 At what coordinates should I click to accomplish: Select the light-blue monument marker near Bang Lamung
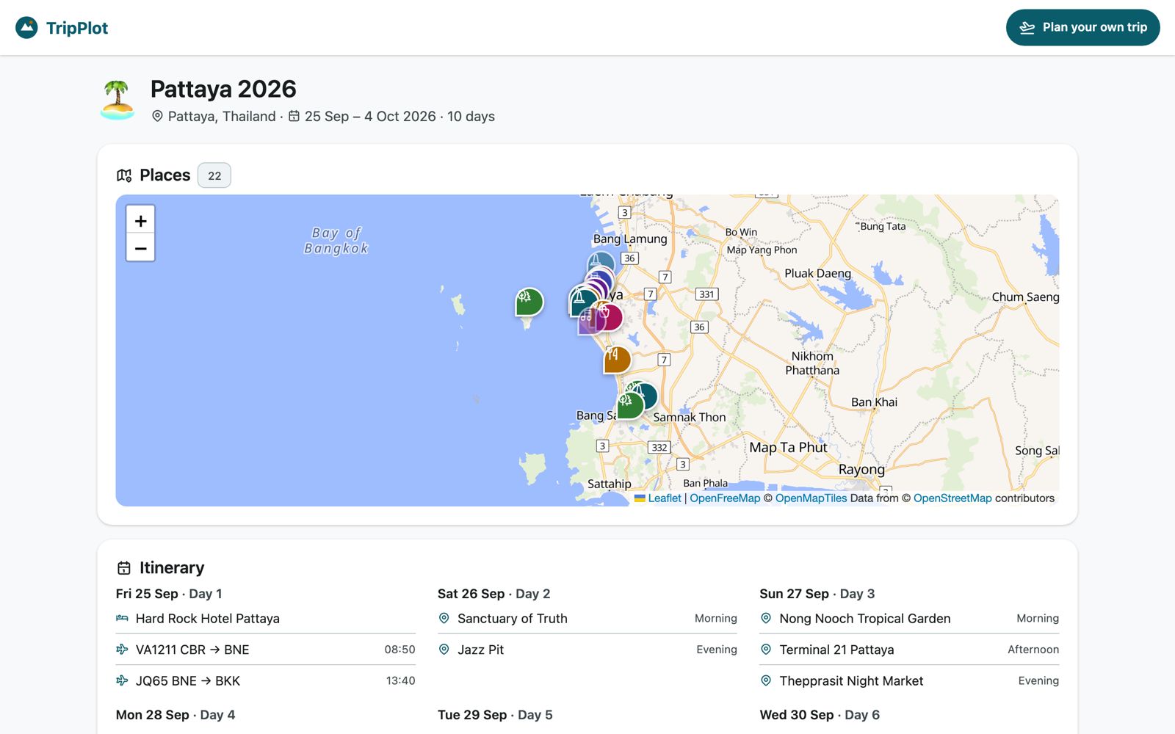coord(601,261)
